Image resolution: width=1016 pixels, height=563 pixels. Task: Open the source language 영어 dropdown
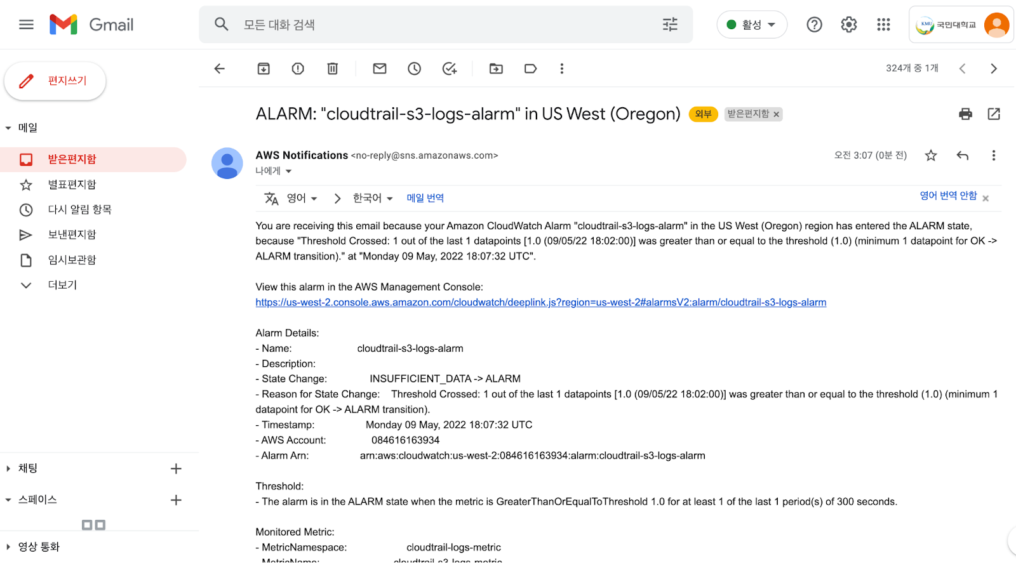coord(302,199)
